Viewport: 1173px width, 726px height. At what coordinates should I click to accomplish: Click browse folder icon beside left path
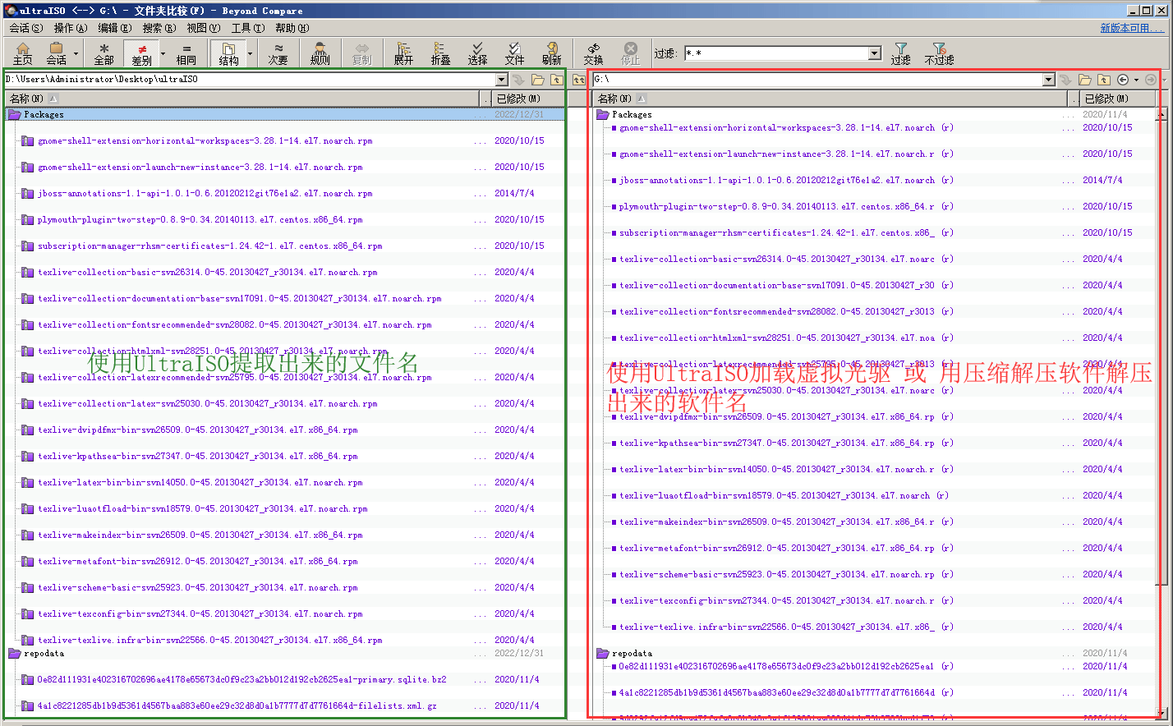click(x=537, y=80)
